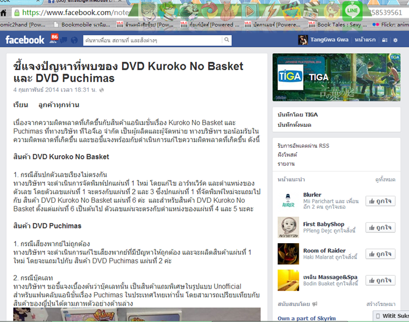Open เพลิน Massage&Spa page name link
Viewport: 409px width, 322px height.
(x=330, y=277)
